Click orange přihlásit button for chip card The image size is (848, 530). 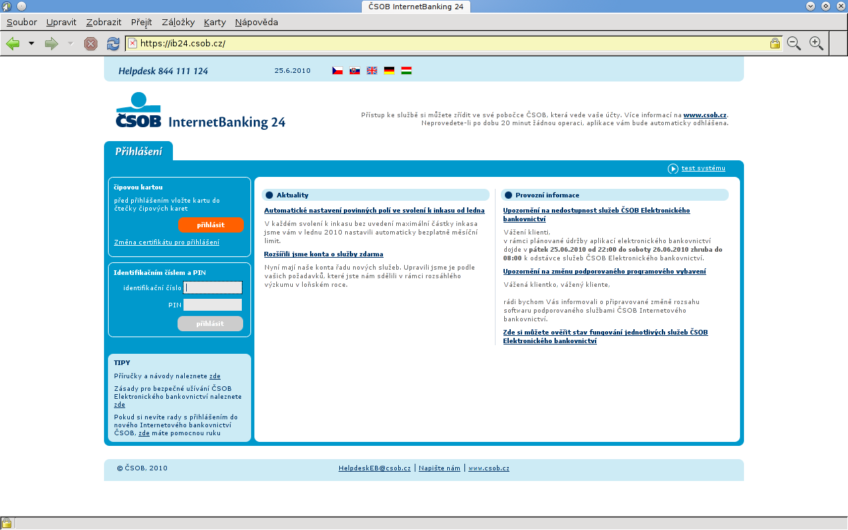pyautogui.click(x=211, y=225)
